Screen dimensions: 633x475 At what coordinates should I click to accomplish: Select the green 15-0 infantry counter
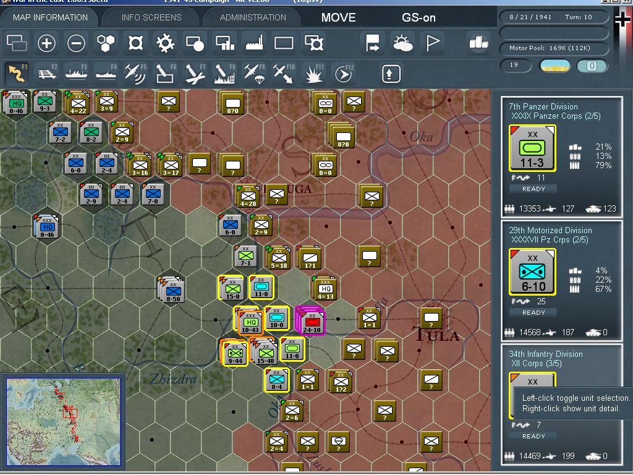tap(232, 288)
